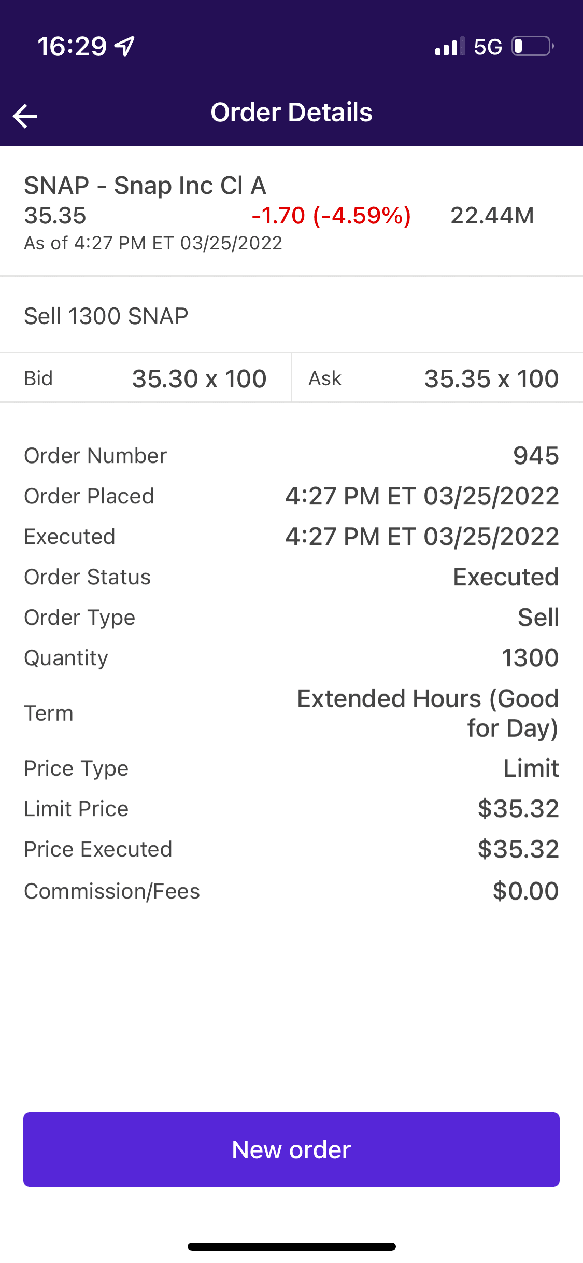The height and width of the screenshot is (1263, 583).
Task: Tap the cellular signal bars icon
Action: click(x=449, y=47)
